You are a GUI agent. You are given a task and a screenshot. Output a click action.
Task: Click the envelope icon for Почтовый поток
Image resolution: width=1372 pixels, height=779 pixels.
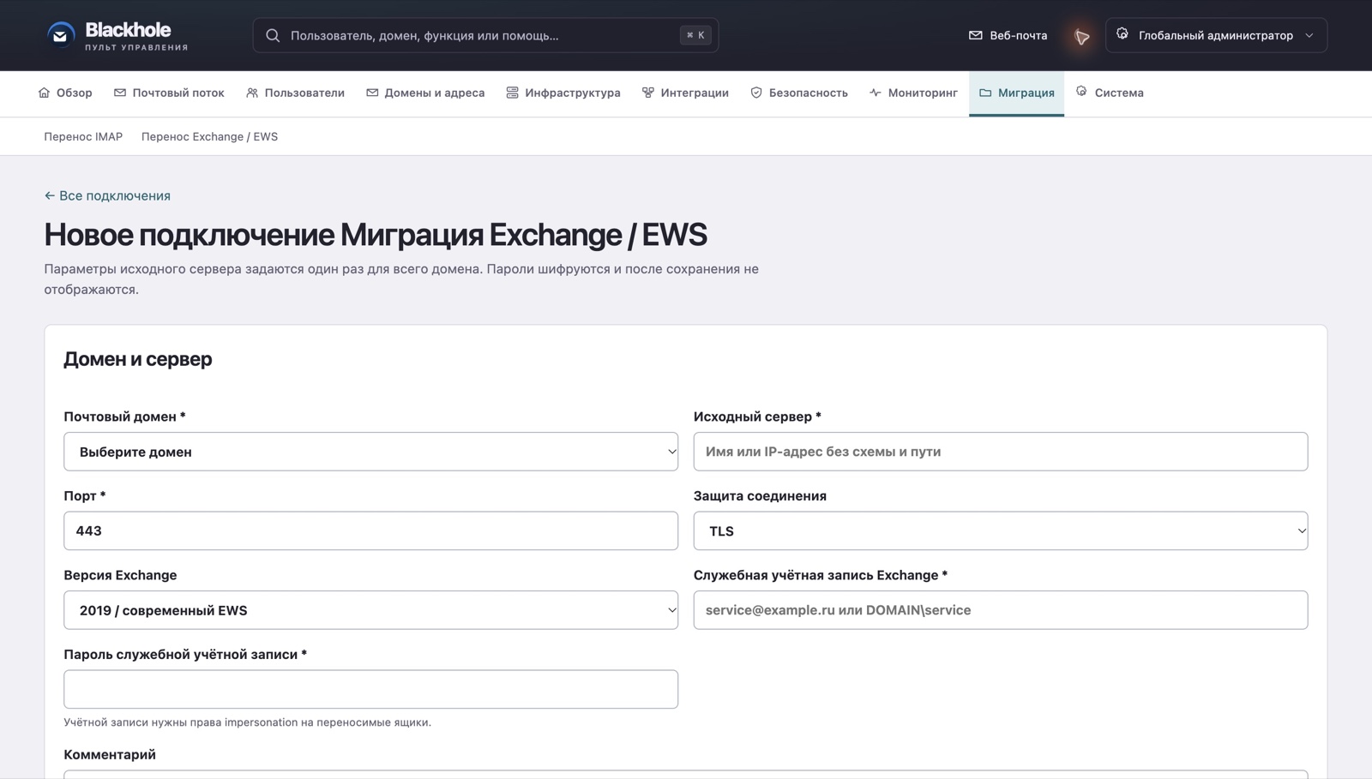click(120, 93)
